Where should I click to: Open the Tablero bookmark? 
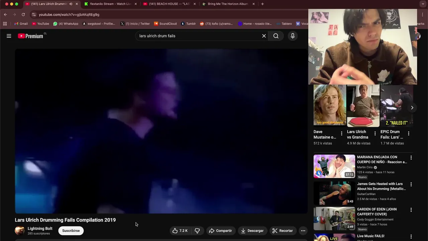[284, 24]
